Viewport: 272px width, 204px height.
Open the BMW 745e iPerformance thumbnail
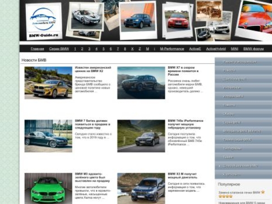pyautogui.click(x=141, y=136)
